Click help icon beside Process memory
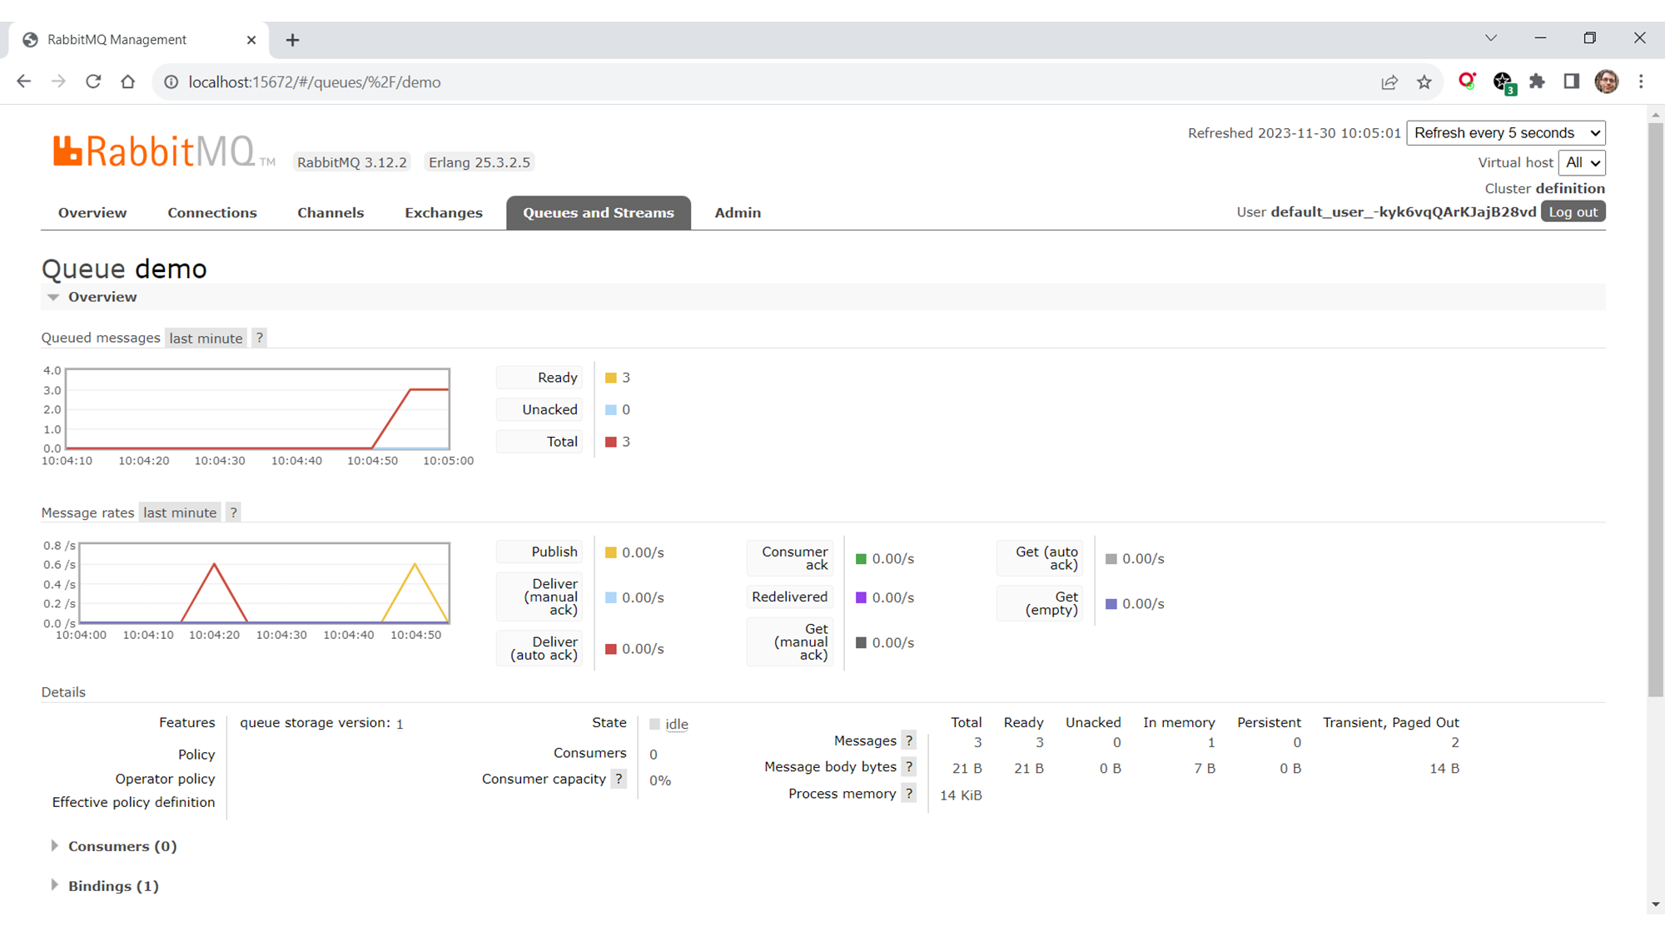The image size is (1665, 936). (x=909, y=794)
